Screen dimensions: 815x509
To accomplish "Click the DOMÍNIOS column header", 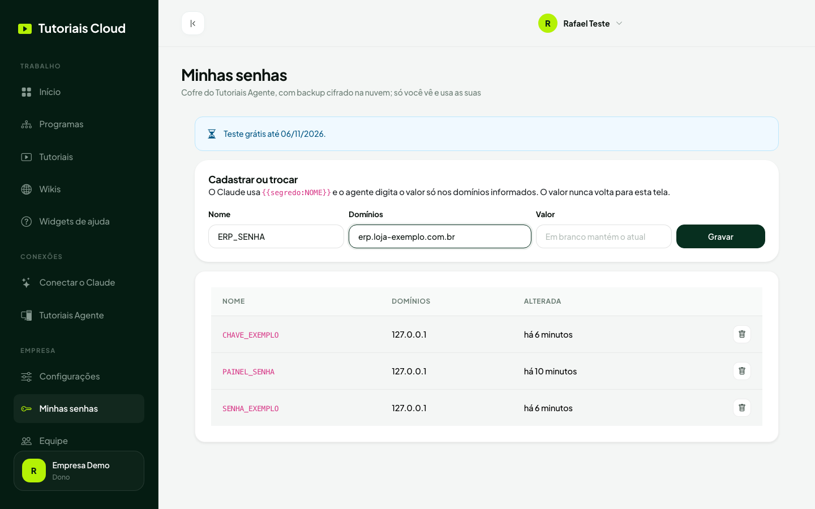I will pyautogui.click(x=411, y=301).
